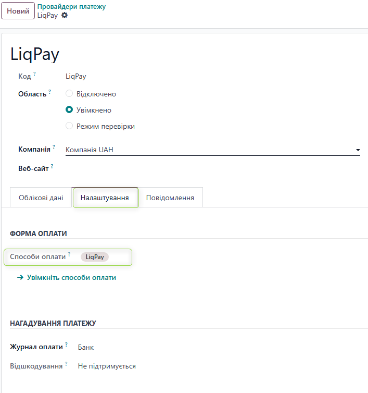The image size is (368, 393).
Task: Click help icon beside Способи оплати
Action: (x=69, y=255)
